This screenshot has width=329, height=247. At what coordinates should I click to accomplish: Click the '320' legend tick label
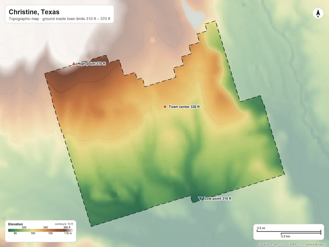[x=24, y=227]
